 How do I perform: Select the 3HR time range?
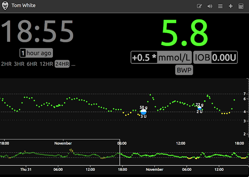tap(19, 64)
